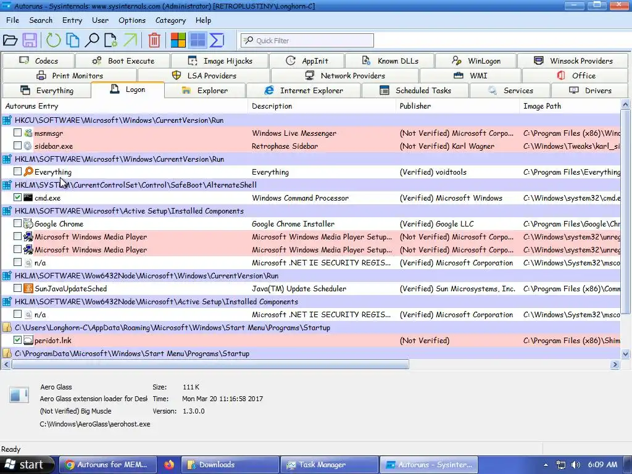Sort by Description column header
This screenshot has width=632, height=474.
coord(322,106)
